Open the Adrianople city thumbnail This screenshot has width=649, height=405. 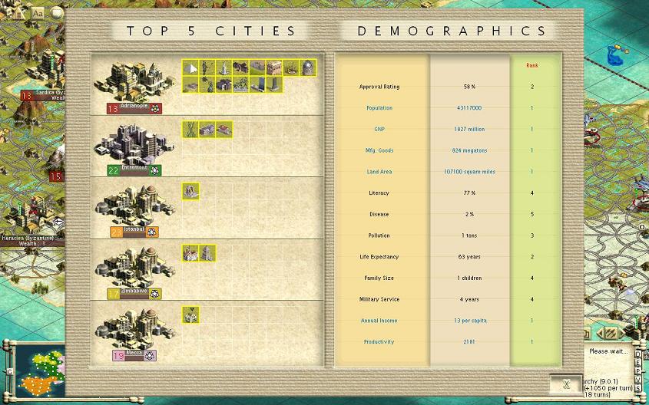134,82
